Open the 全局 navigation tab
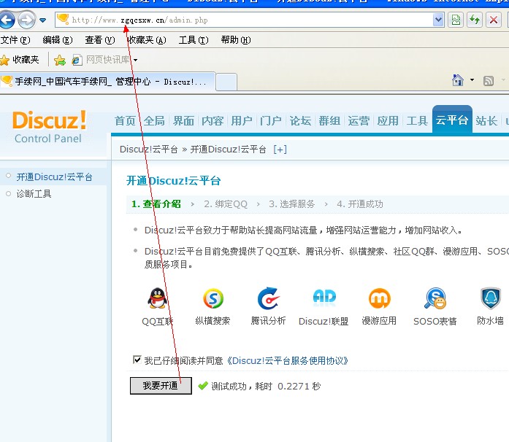Screen dimensions: 509x442 coord(154,121)
